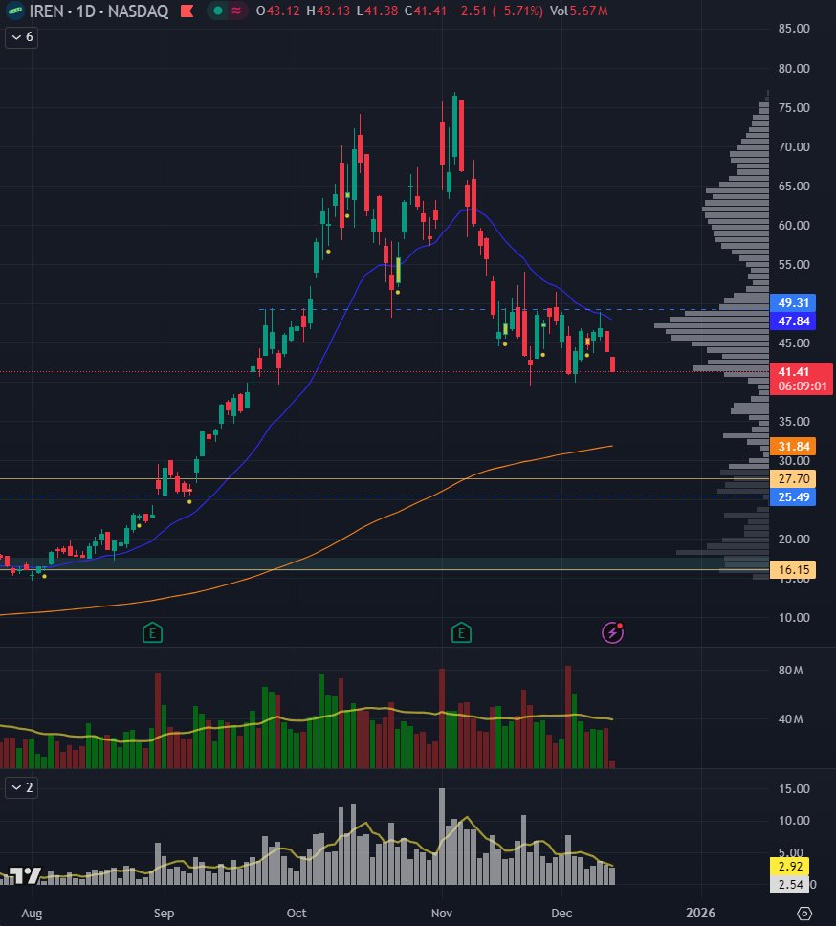
Task: Click the blue 25.49 price label
Action: coord(793,497)
